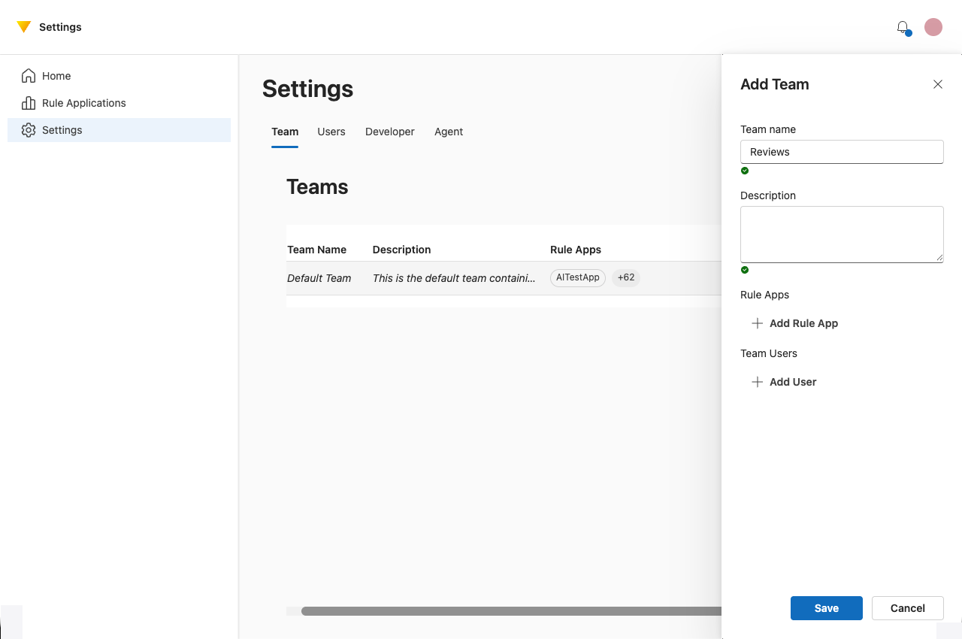Image resolution: width=962 pixels, height=639 pixels.
Task: Open the Home sidebar icon
Action: click(x=28, y=76)
